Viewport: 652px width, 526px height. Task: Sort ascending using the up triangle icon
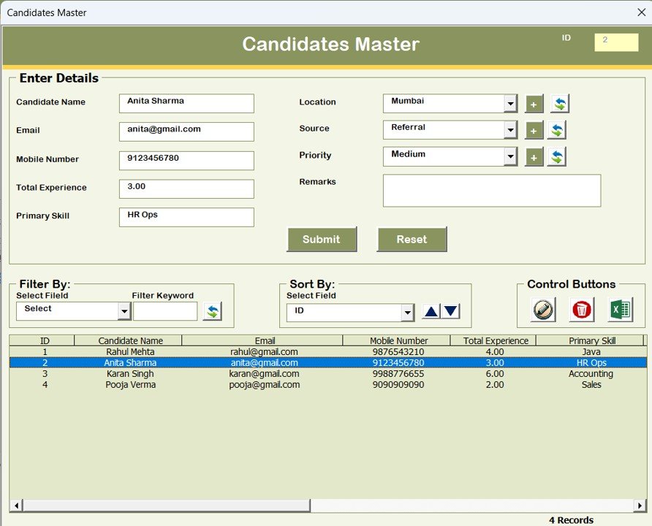click(431, 310)
